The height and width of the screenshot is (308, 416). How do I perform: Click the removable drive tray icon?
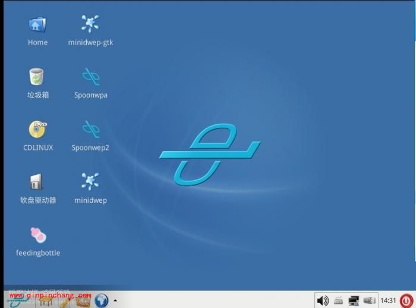(x=369, y=300)
